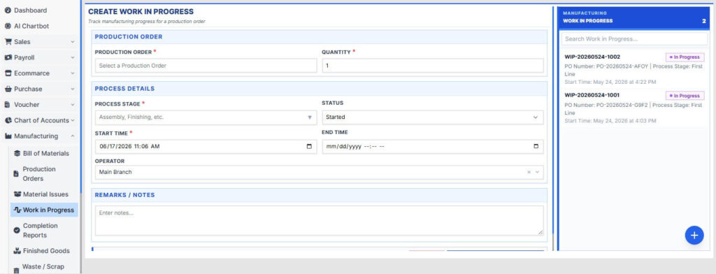Click Start Time May 24, 2026 at 4:03 PM
Viewport: 716px width, 274px height.
[x=610, y=120]
